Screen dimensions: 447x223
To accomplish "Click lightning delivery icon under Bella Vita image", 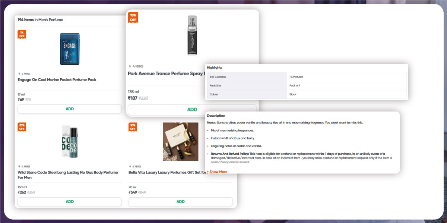I will (130, 166).
